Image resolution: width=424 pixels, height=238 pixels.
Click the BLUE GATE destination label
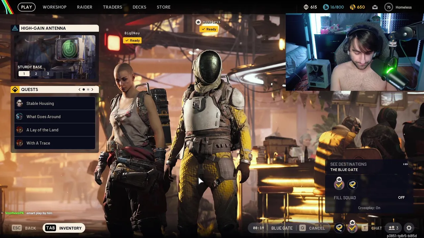282,228
